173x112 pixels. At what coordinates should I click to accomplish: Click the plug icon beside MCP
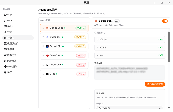(x=5, y=21)
